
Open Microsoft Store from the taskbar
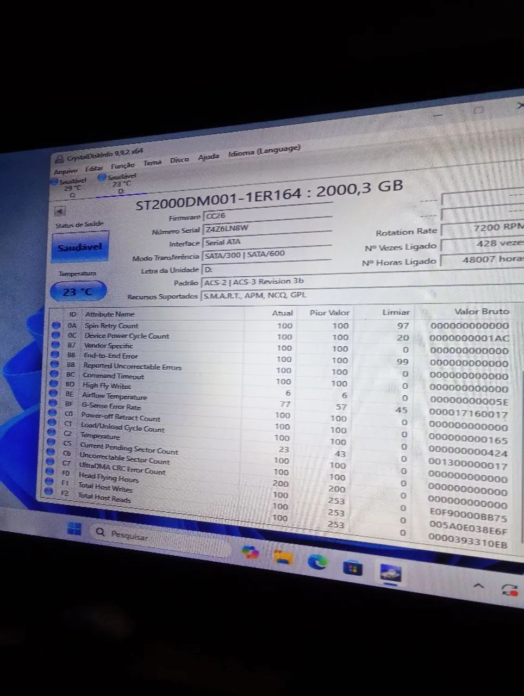tap(353, 568)
